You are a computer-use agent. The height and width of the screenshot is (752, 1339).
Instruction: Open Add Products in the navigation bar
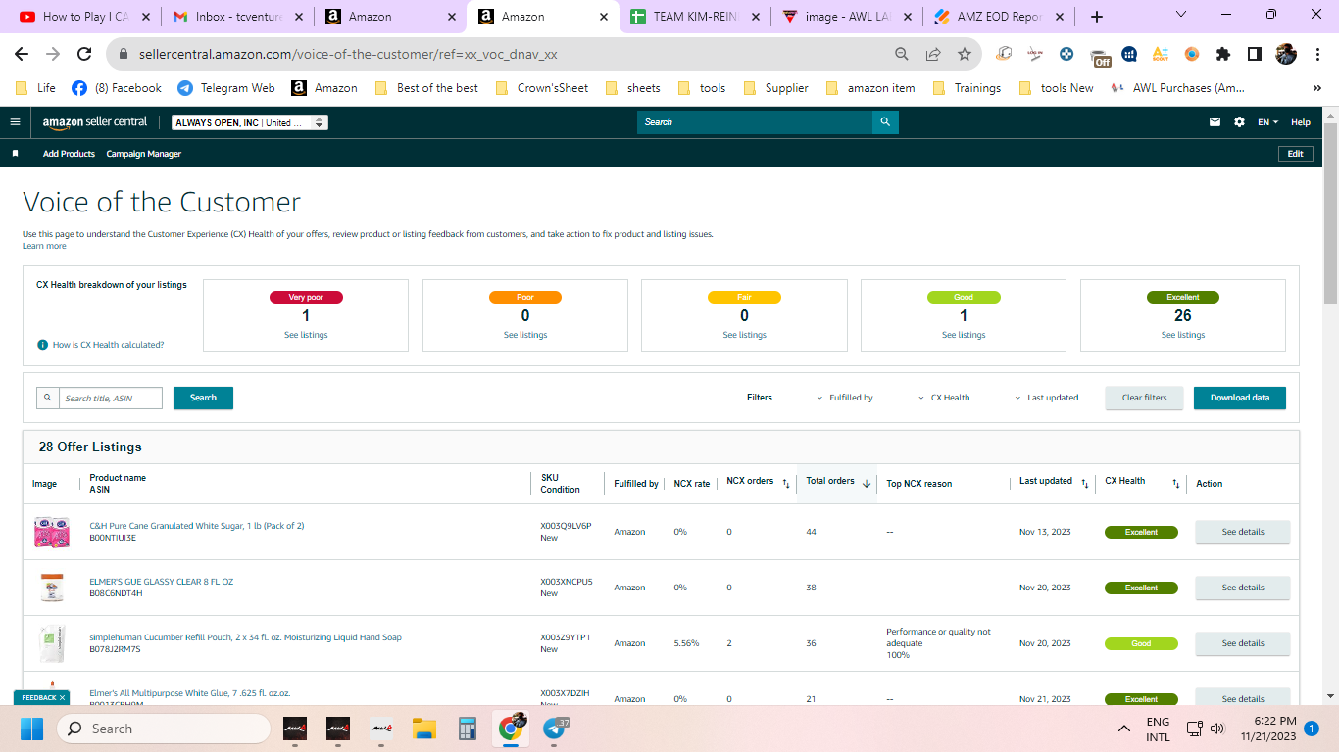point(69,154)
